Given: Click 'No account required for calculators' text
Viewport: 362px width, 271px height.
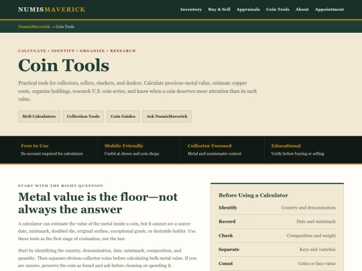Looking at the screenshot, I should point(52,154).
